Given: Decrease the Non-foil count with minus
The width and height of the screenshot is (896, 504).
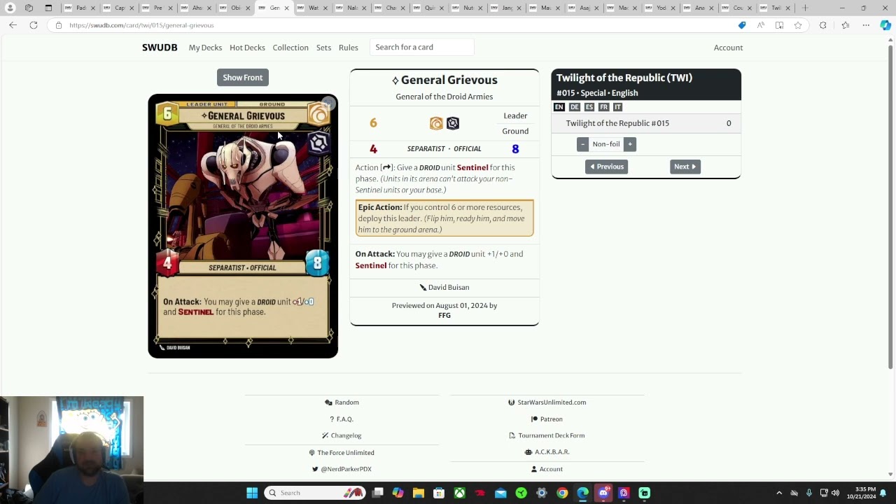Looking at the screenshot, I should point(582,144).
